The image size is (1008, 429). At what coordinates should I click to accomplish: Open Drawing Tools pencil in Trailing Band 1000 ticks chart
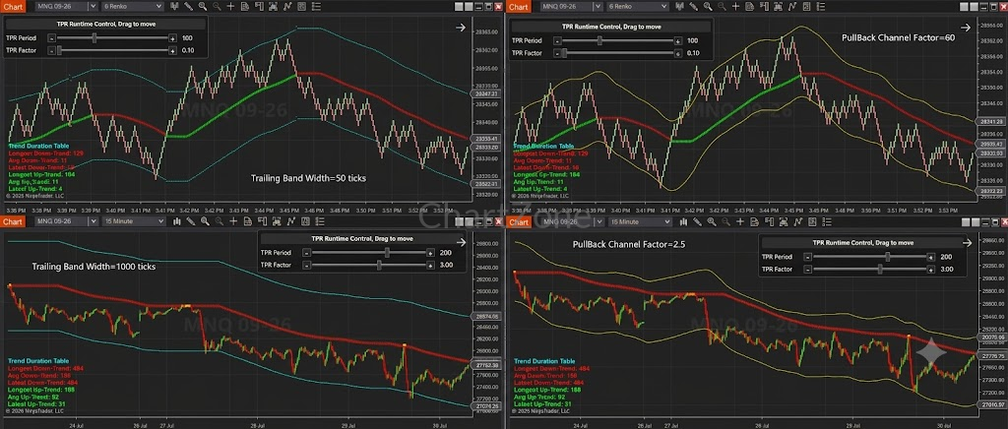click(x=191, y=221)
